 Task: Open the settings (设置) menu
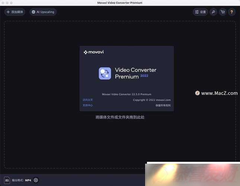[x=200, y=12]
